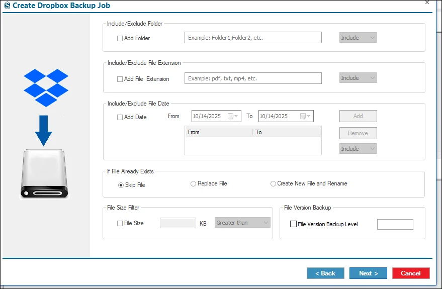Click the Dropbox logo image
Image resolution: width=442 pixels, height=289 pixels.
point(46,87)
